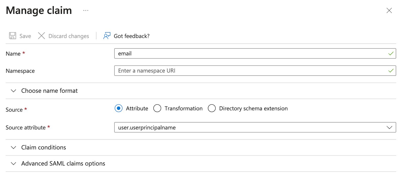Select the Attribute source radio button
Viewport: 404px width, 189px height.
coord(118,108)
